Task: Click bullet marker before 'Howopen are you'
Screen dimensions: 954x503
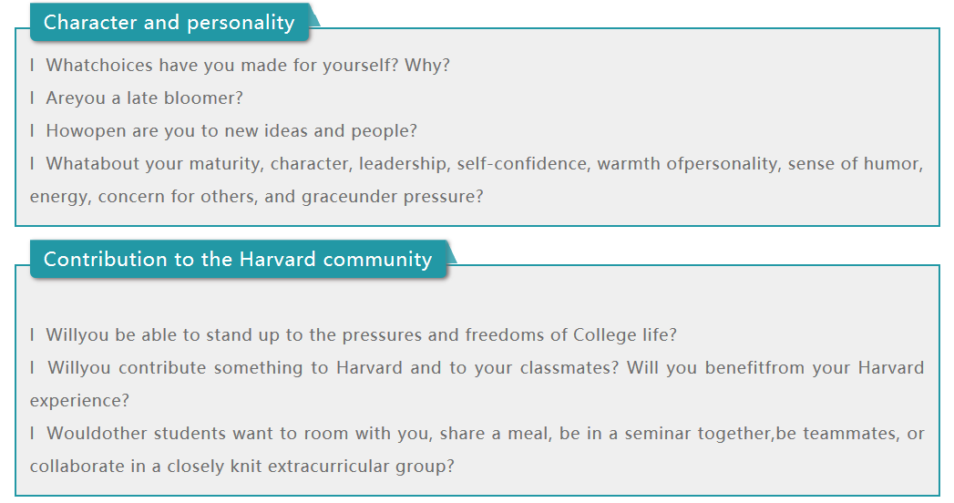Action: point(33,131)
